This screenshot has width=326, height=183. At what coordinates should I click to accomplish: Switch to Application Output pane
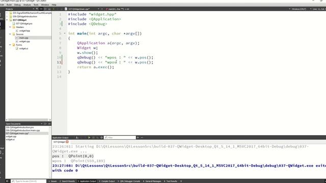(87, 181)
